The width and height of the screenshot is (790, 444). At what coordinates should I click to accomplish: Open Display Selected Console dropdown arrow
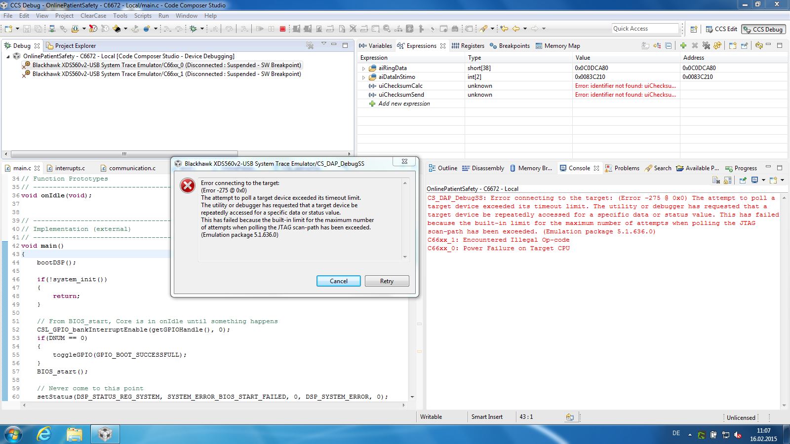(x=763, y=180)
